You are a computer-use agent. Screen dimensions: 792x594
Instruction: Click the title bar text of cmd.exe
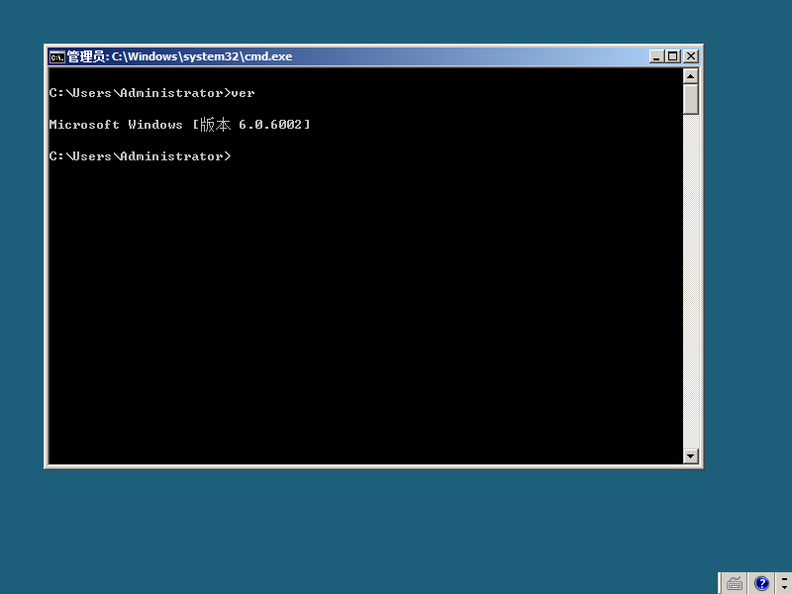pos(178,56)
